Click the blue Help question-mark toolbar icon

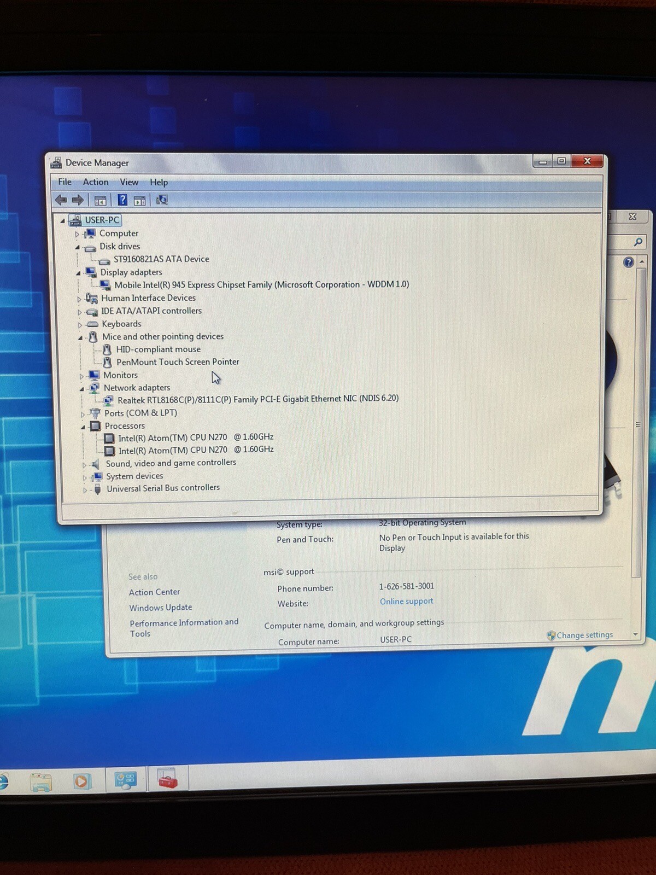point(122,200)
